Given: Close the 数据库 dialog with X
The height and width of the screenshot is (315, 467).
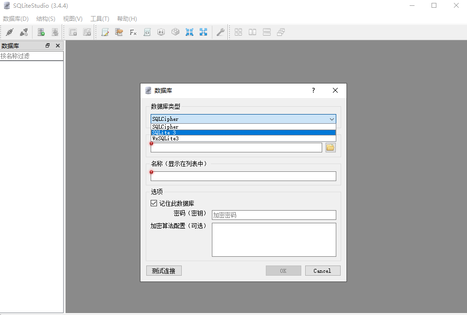Looking at the screenshot, I should [x=335, y=90].
